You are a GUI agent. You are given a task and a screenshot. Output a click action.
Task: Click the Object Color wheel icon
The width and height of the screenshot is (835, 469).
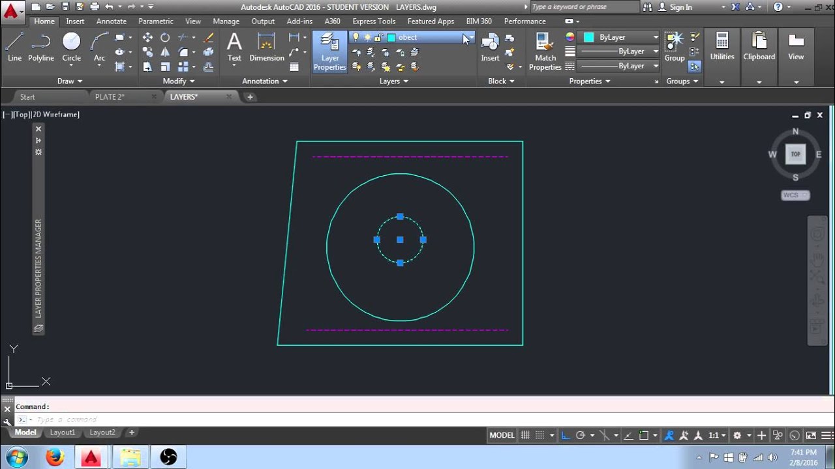click(570, 37)
